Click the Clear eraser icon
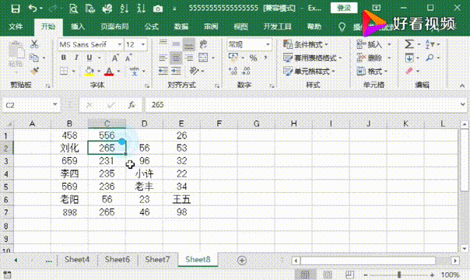The image size is (470, 280). click(x=409, y=71)
